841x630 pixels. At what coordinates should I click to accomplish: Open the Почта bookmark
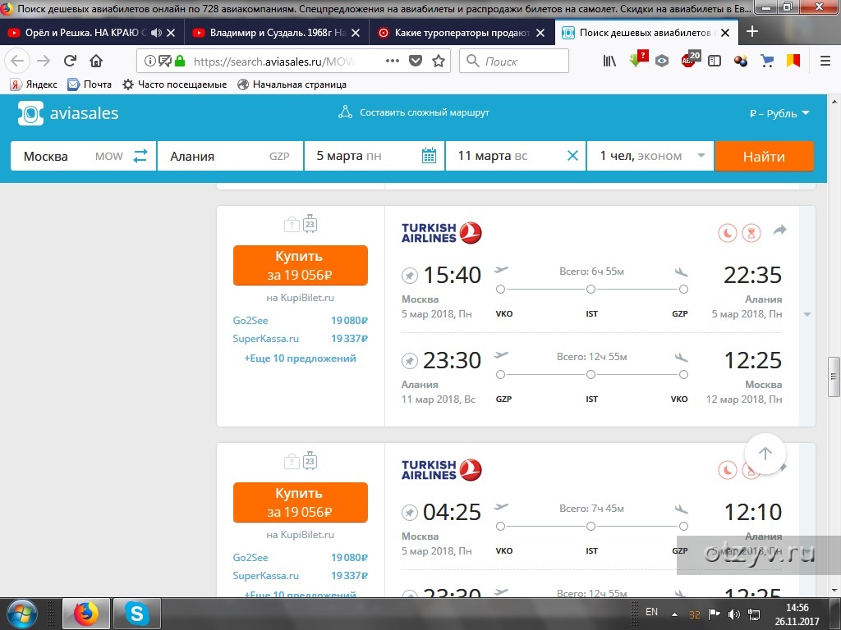point(90,84)
